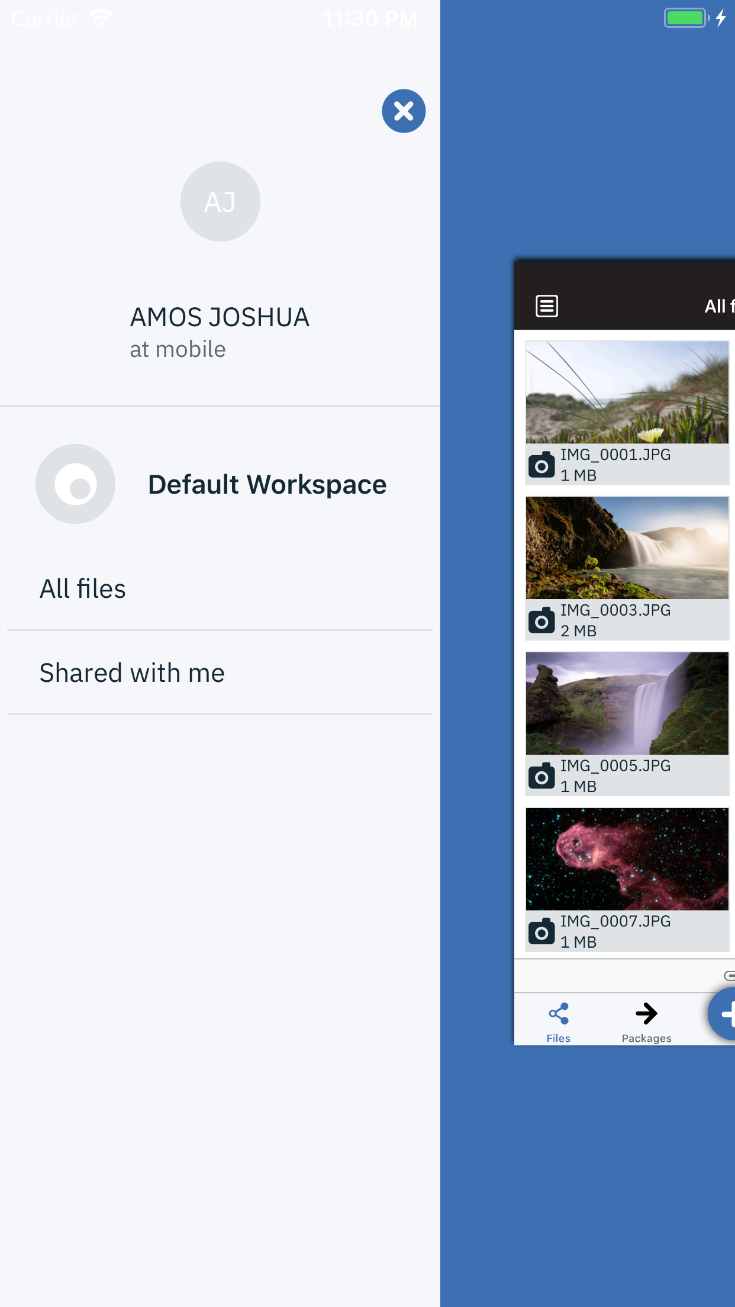The width and height of the screenshot is (735, 1307).
Task: Switch to the Files tab
Action: pyautogui.click(x=558, y=1021)
